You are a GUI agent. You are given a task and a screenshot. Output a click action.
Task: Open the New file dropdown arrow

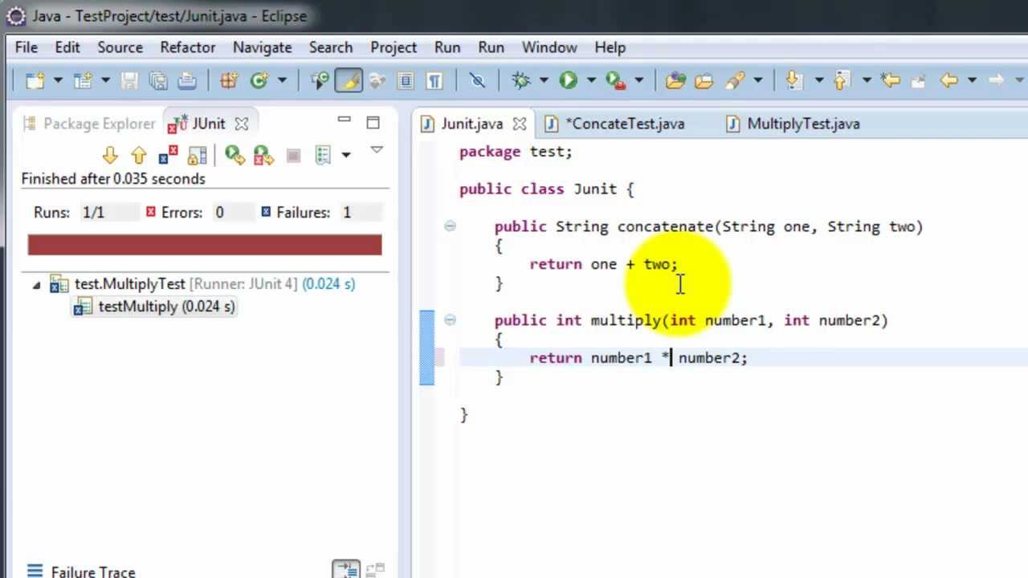point(58,80)
